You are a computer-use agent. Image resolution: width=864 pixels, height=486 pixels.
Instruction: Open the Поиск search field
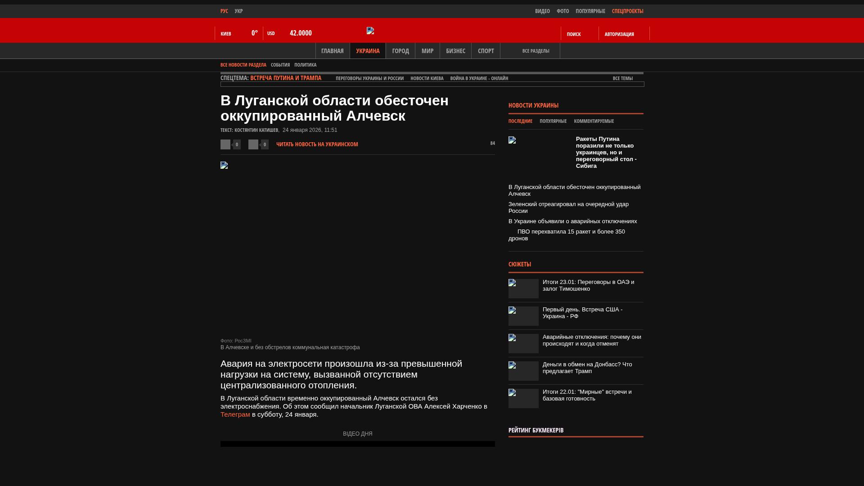tap(574, 34)
